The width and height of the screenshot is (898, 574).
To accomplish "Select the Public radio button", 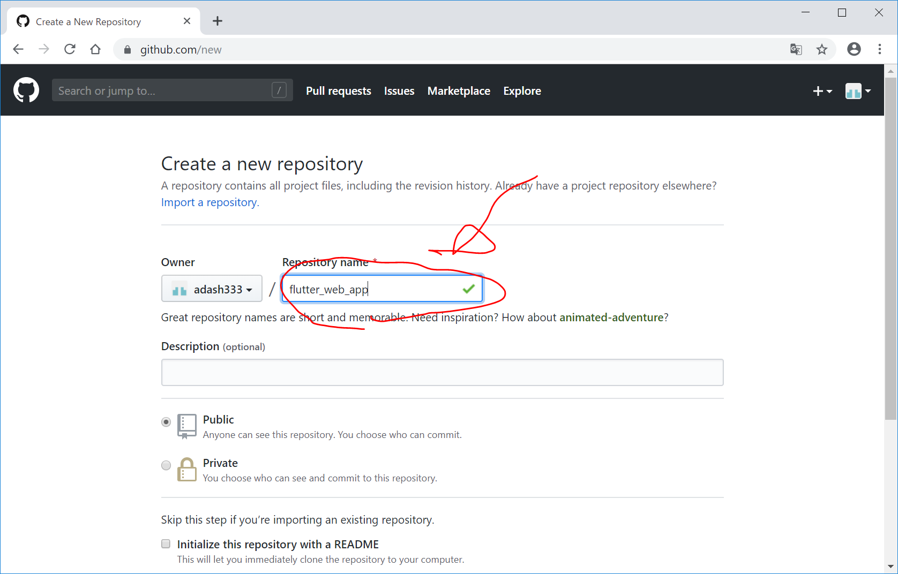I will [x=166, y=422].
